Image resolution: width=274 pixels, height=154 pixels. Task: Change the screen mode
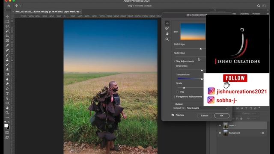coord(7,137)
